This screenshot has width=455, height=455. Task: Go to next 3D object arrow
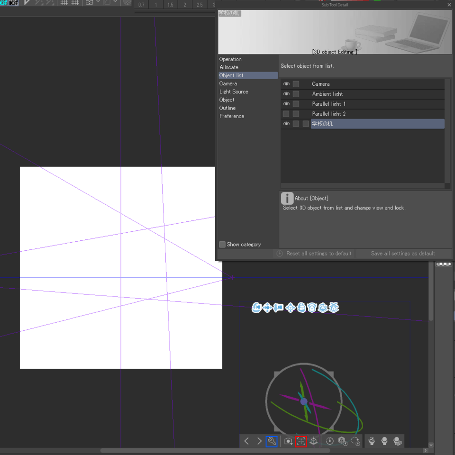pos(259,441)
